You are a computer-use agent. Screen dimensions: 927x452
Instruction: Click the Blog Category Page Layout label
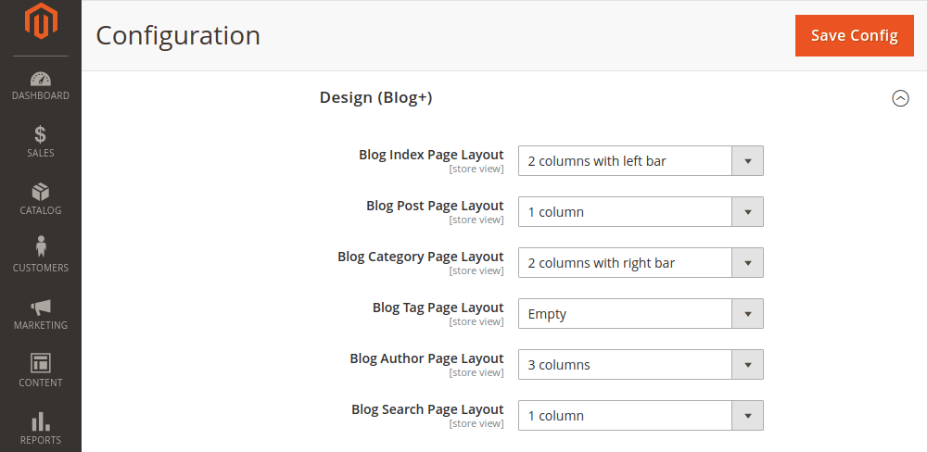420,257
